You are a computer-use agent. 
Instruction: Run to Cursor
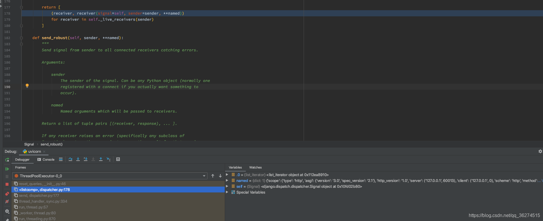click(108, 159)
